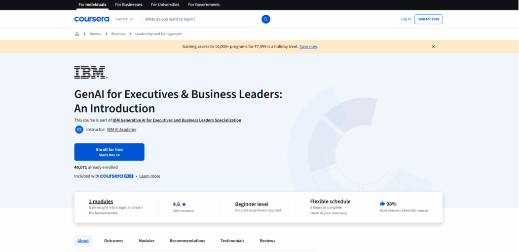Select the Outcomes tab
Image resolution: width=519 pixels, height=252 pixels.
pyautogui.click(x=114, y=241)
